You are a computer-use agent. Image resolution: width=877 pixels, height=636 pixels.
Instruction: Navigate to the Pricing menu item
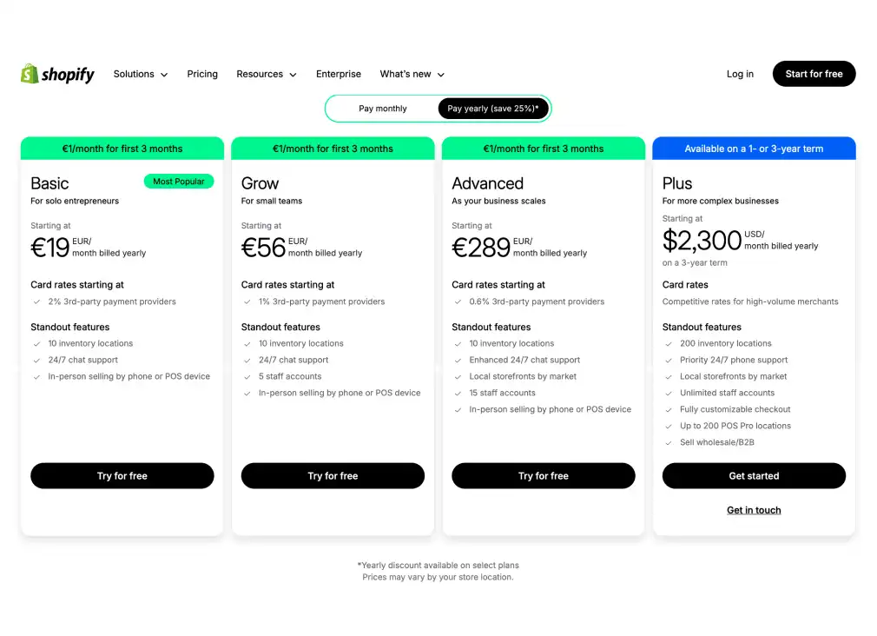(202, 74)
